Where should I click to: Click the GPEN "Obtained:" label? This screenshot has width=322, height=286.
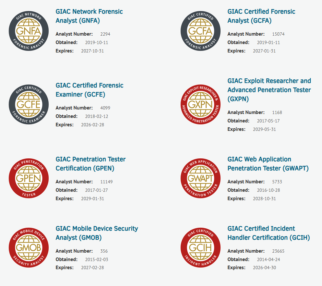tap(66, 190)
